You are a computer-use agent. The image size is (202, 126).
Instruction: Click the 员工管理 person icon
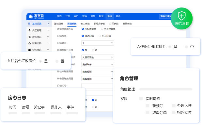click(29, 30)
